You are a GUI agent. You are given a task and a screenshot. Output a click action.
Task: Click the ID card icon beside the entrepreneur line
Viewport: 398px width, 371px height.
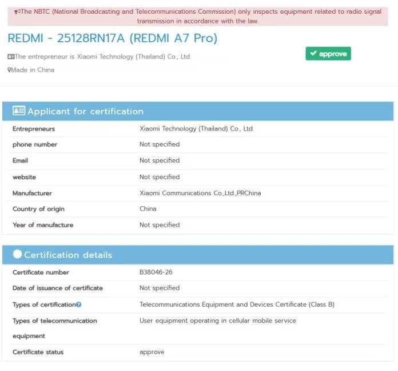(x=11, y=57)
